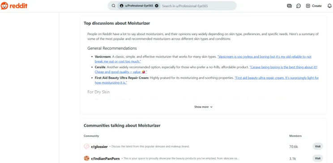Open the First aid beauty quote link
This screenshot has width=333, height=163.
(x=207, y=80)
